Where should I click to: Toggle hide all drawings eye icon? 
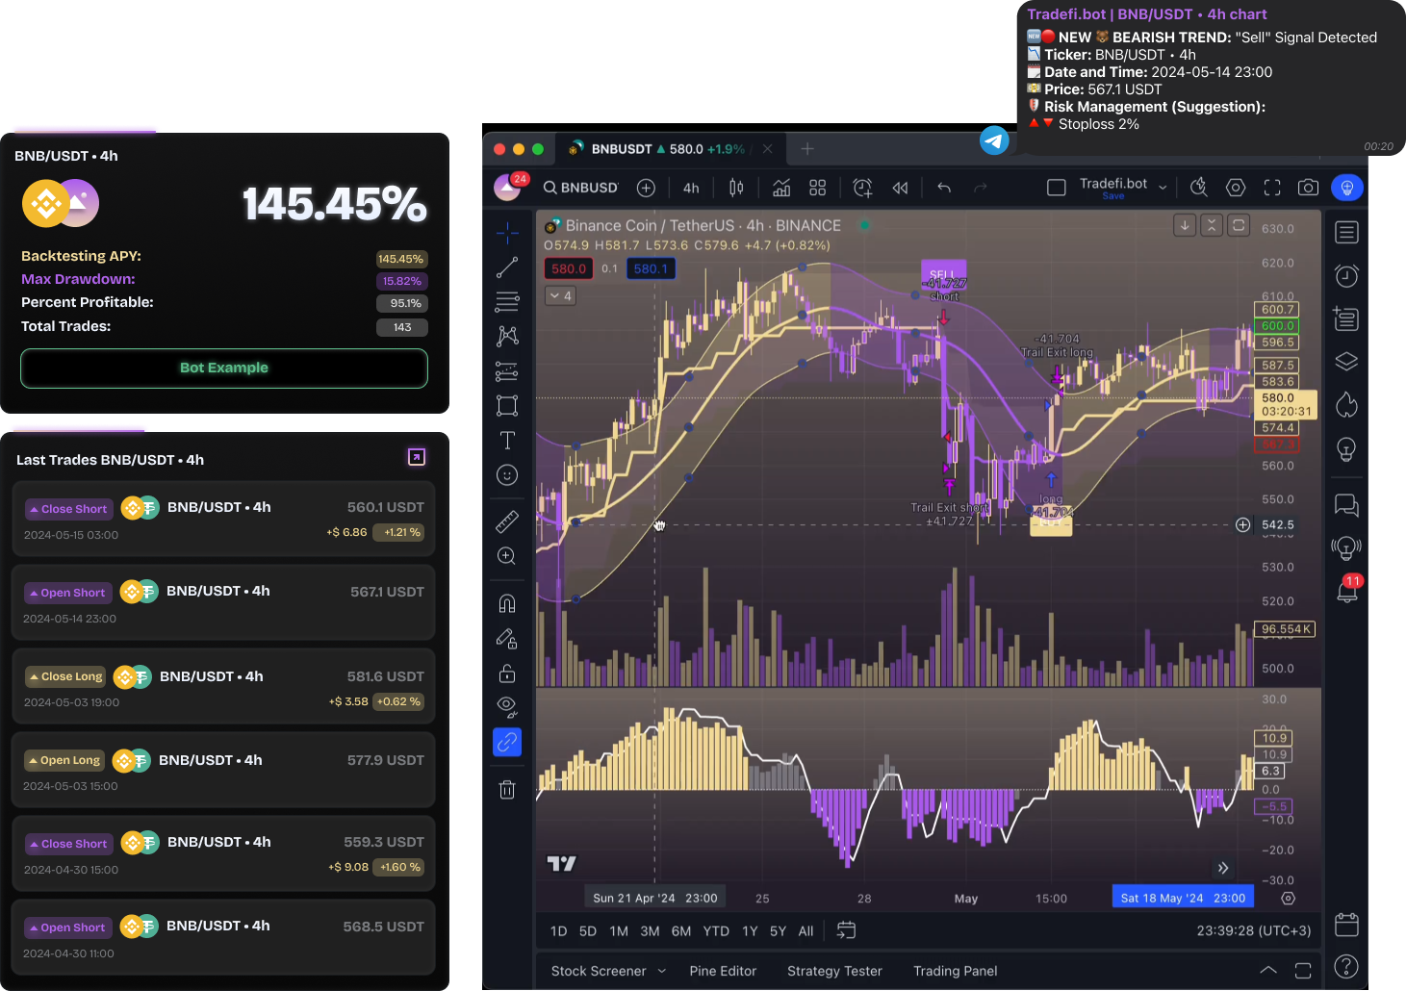pos(507,707)
